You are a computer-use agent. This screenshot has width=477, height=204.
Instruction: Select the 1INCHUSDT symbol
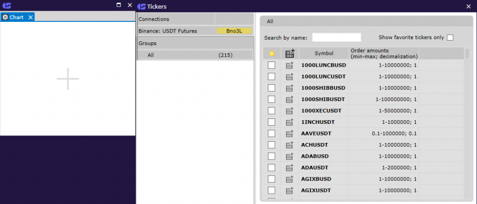pyautogui.click(x=318, y=122)
